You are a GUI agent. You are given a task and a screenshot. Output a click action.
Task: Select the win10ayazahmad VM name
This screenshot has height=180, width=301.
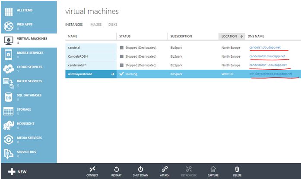point(80,74)
